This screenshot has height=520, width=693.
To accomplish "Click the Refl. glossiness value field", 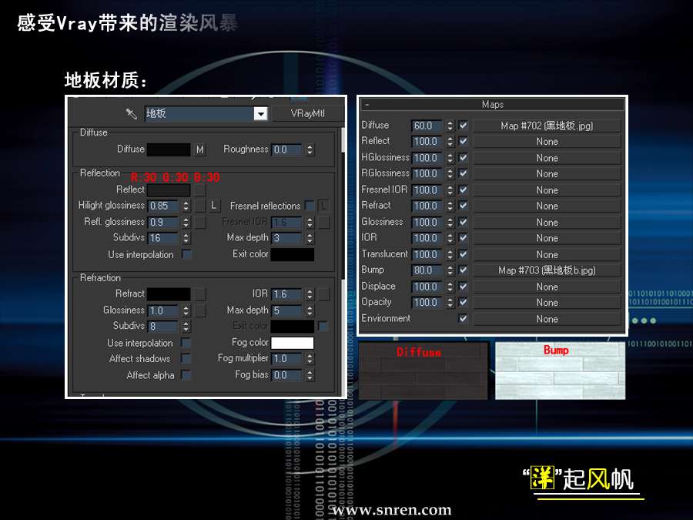I will pyautogui.click(x=163, y=222).
